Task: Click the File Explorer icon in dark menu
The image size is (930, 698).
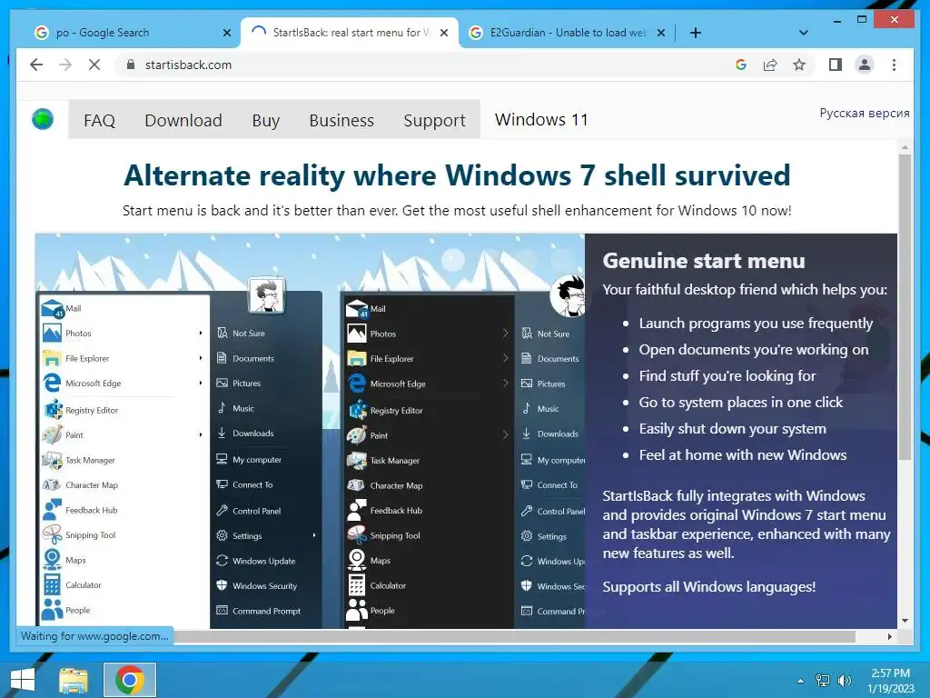Action: 356,358
